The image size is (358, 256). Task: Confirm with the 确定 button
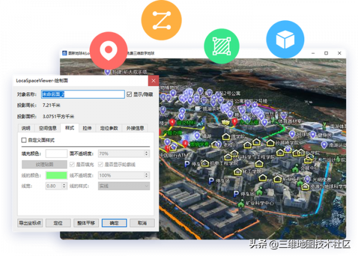tap(114, 223)
